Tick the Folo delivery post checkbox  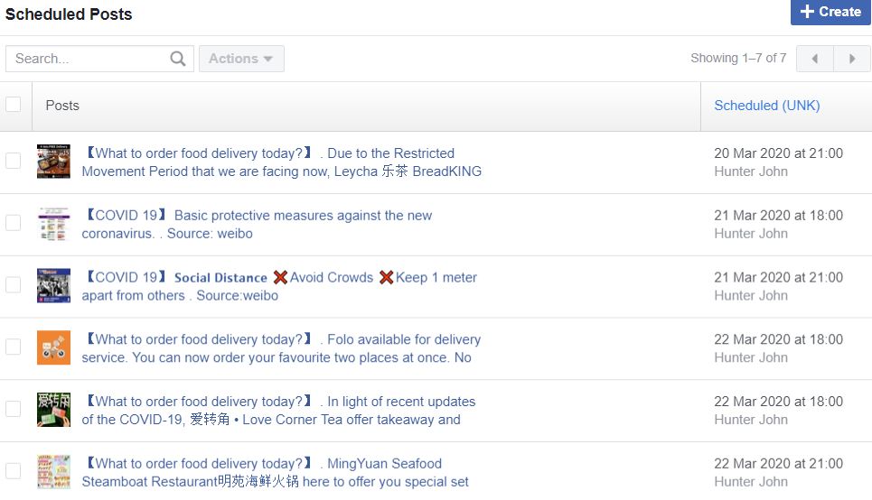(x=14, y=347)
